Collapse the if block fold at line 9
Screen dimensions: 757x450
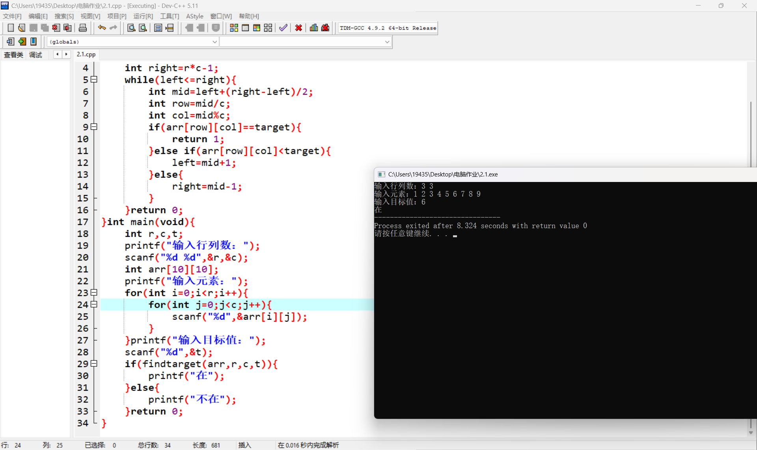pyautogui.click(x=94, y=127)
